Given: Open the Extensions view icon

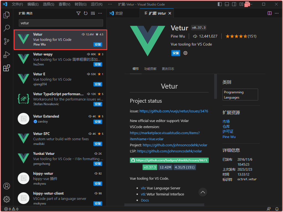Looking at the screenshot, I should (7, 68).
